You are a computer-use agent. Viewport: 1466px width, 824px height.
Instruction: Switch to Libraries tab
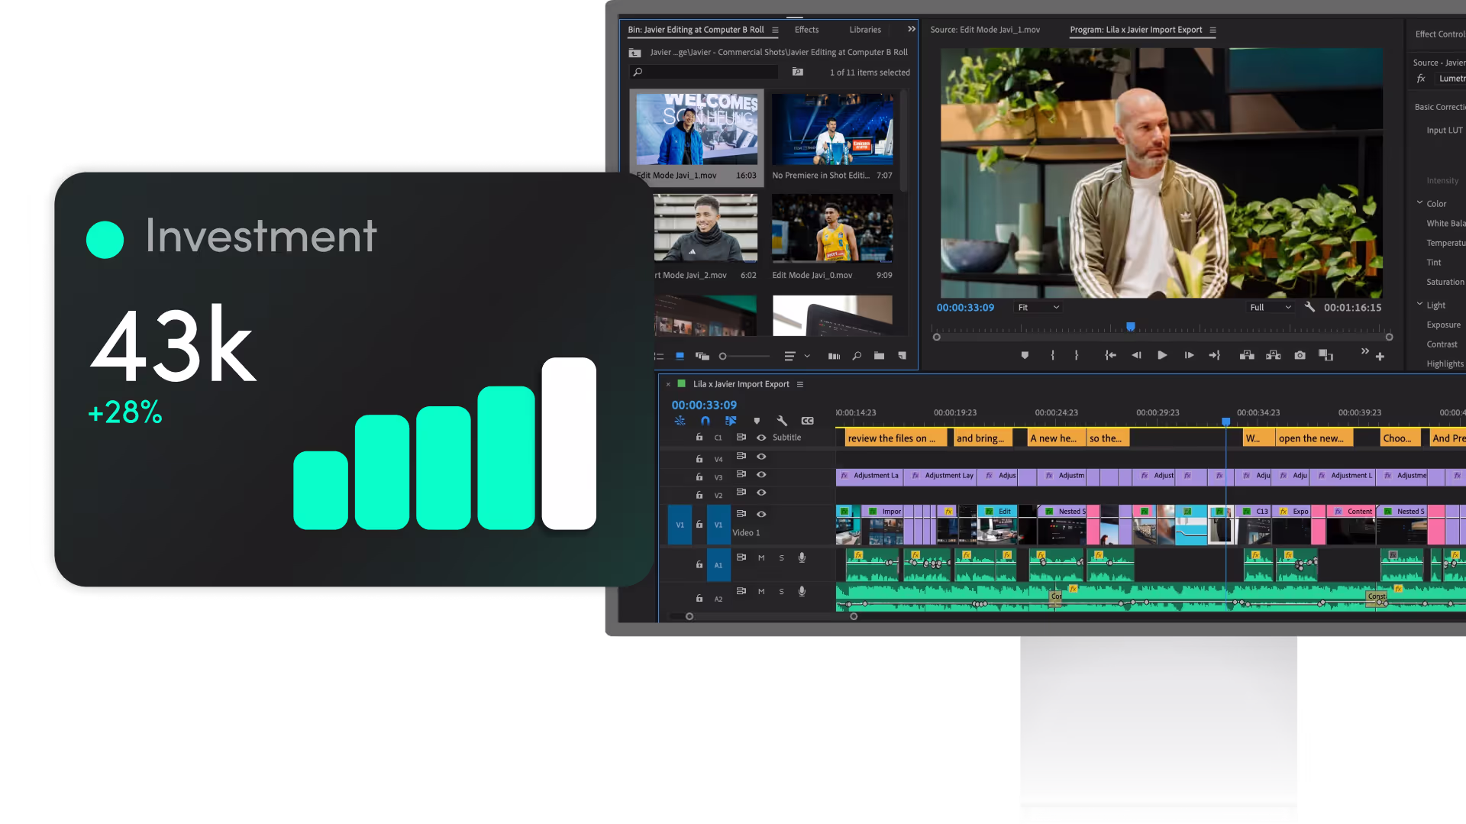pos(865,30)
